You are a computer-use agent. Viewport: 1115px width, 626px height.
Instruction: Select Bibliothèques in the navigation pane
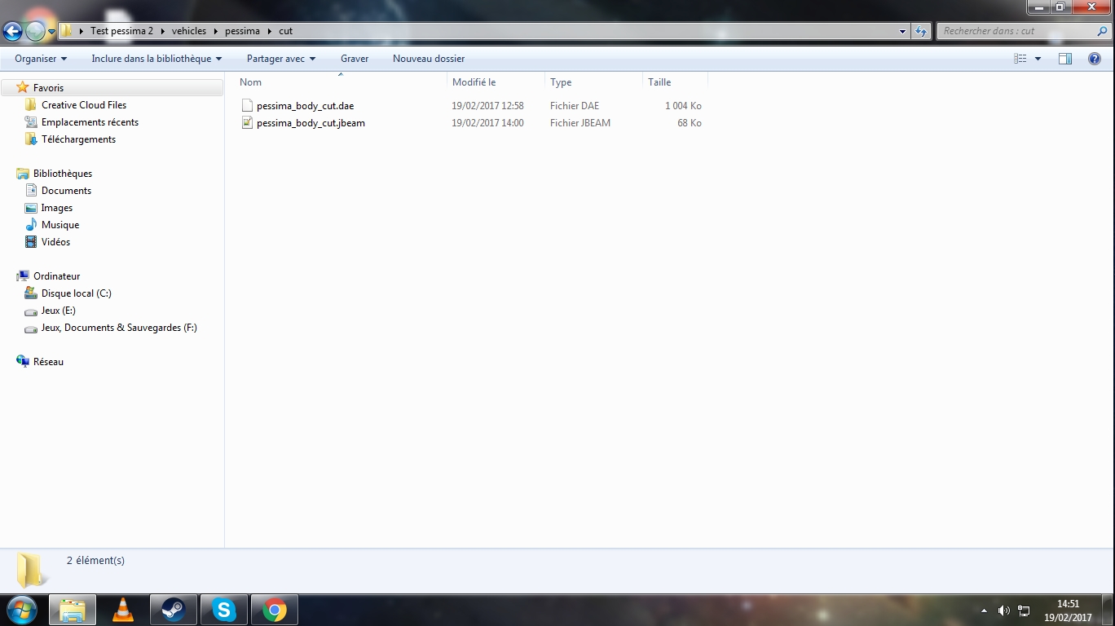(x=63, y=174)
